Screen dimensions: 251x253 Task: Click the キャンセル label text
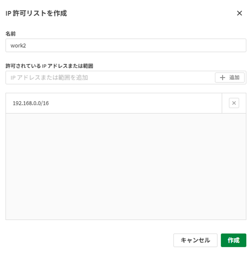pyautogui.click(x=195, y=240)
